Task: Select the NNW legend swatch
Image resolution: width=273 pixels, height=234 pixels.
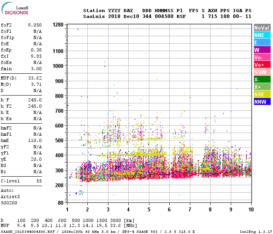Action: (262, 102)
